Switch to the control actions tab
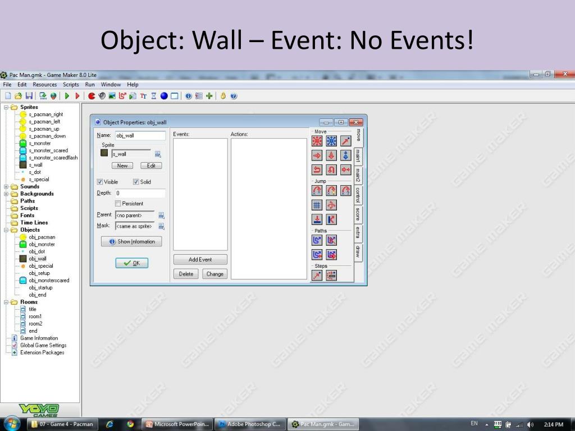575x431 pixels. [358, 195]
